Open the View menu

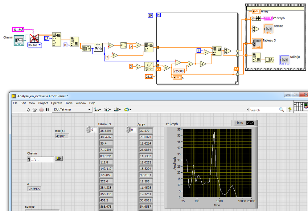[32, 103]
